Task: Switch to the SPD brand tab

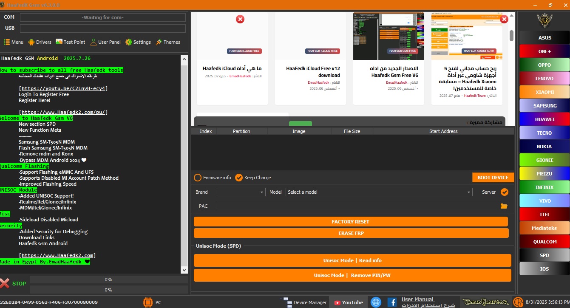Action: [x=544, y=255]
